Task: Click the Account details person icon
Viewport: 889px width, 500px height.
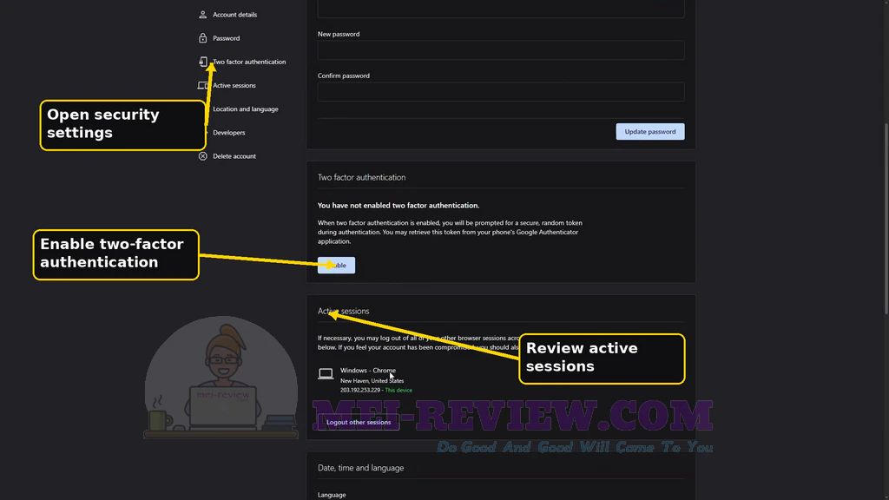Action: coord(202,15)
